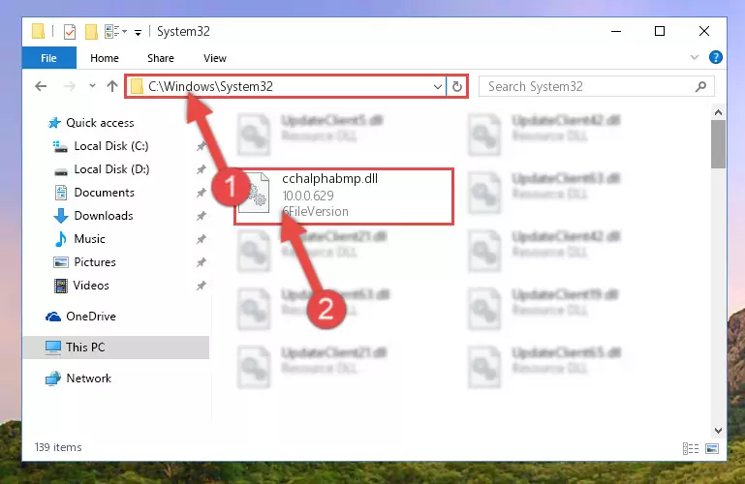This screenshot has width=745, height=484.
Task: Click the 139 items status text
Action: coord(58,447)
